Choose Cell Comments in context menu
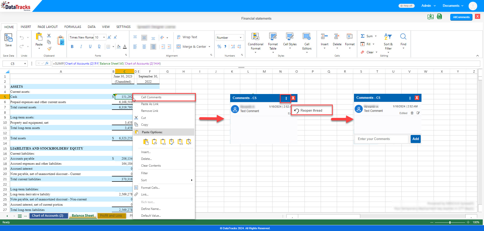 (x=164, y=97)
